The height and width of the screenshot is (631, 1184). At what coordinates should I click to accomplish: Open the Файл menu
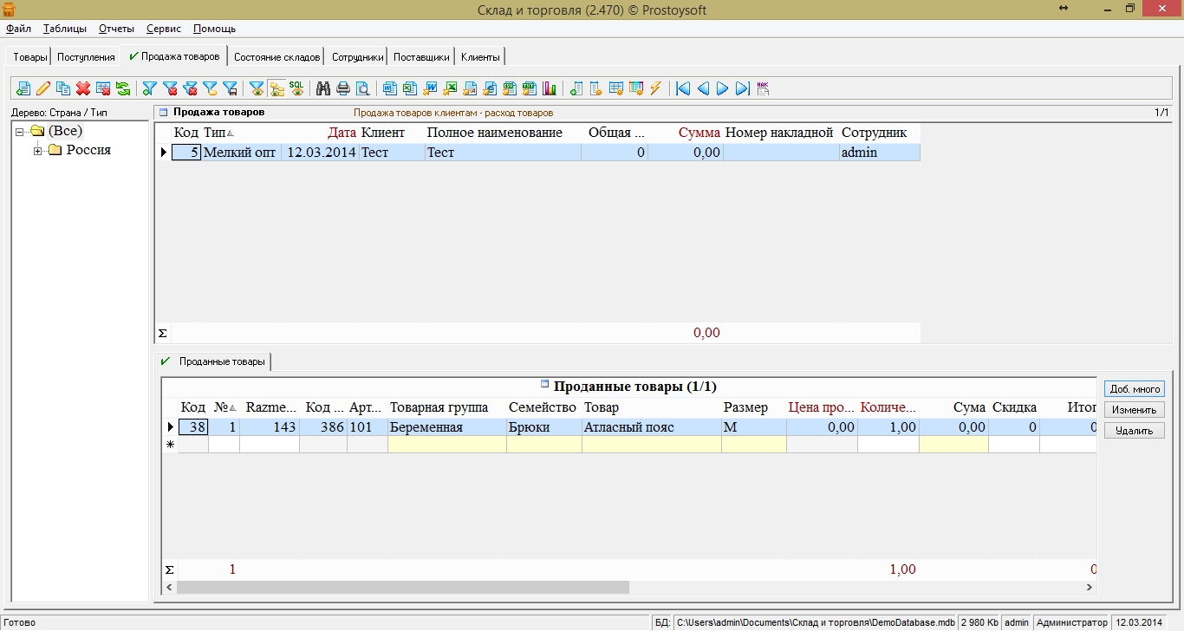[x=18, y=29]
